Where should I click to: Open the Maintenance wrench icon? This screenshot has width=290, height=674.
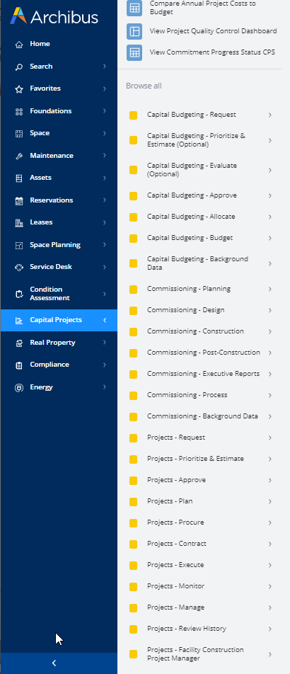click(x=19, y=156)
